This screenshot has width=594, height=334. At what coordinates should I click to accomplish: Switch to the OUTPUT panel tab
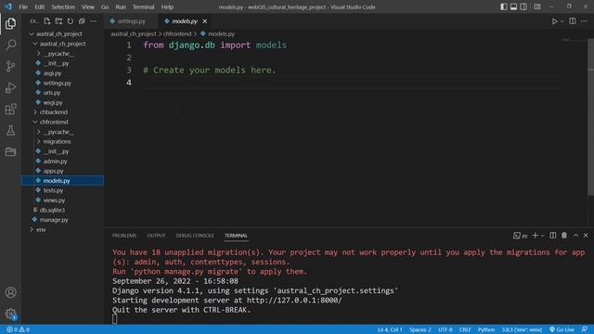click(156, 236)
